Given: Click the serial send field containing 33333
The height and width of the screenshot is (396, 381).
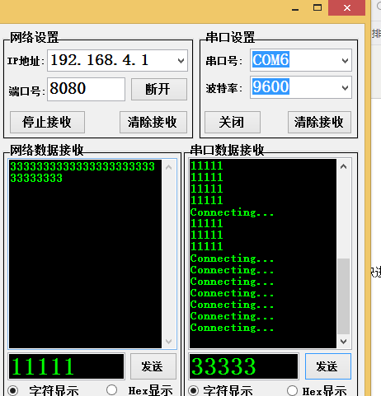Looking at the screenshot, I should point(243,366).
